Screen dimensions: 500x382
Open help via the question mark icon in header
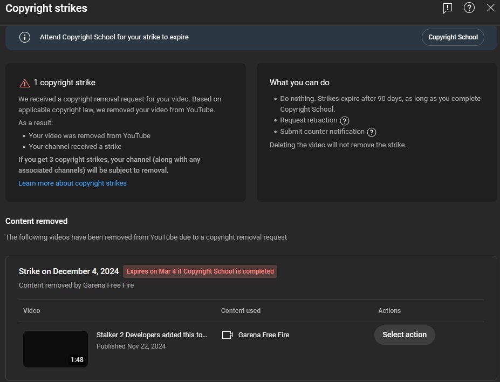(x=469, y=8)
